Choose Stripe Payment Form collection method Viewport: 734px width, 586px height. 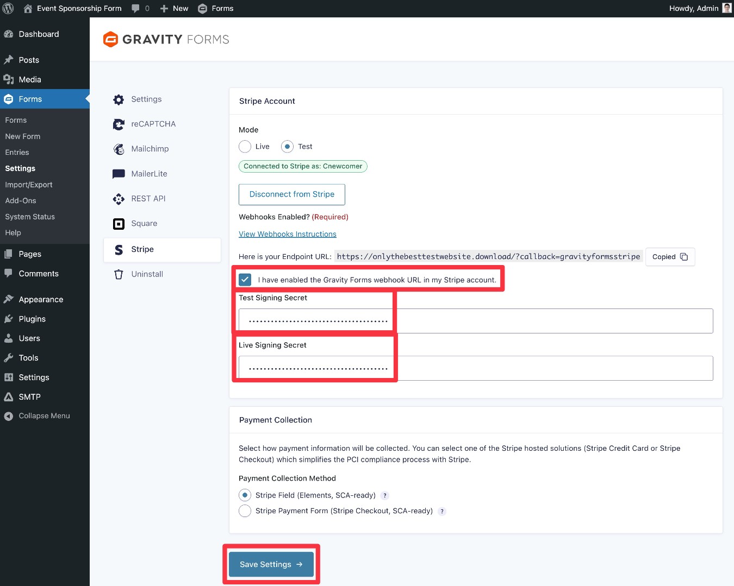245,511
